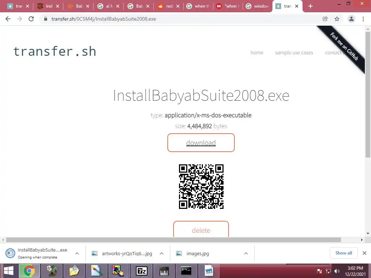
Task: Open Chrome's three-dot menu
Action: click(x=363, y=19)
